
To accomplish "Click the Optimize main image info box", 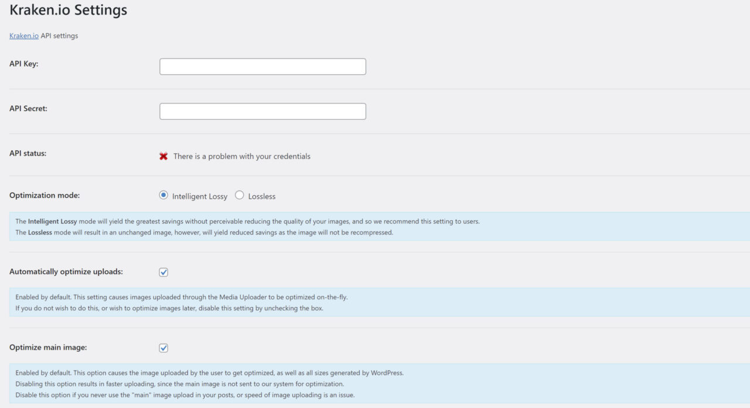I will point(205,384).
